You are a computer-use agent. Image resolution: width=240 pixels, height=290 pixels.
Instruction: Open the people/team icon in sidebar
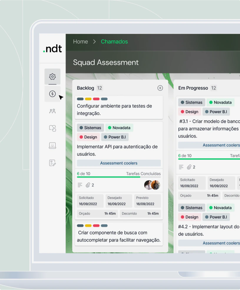click(52, 111)
